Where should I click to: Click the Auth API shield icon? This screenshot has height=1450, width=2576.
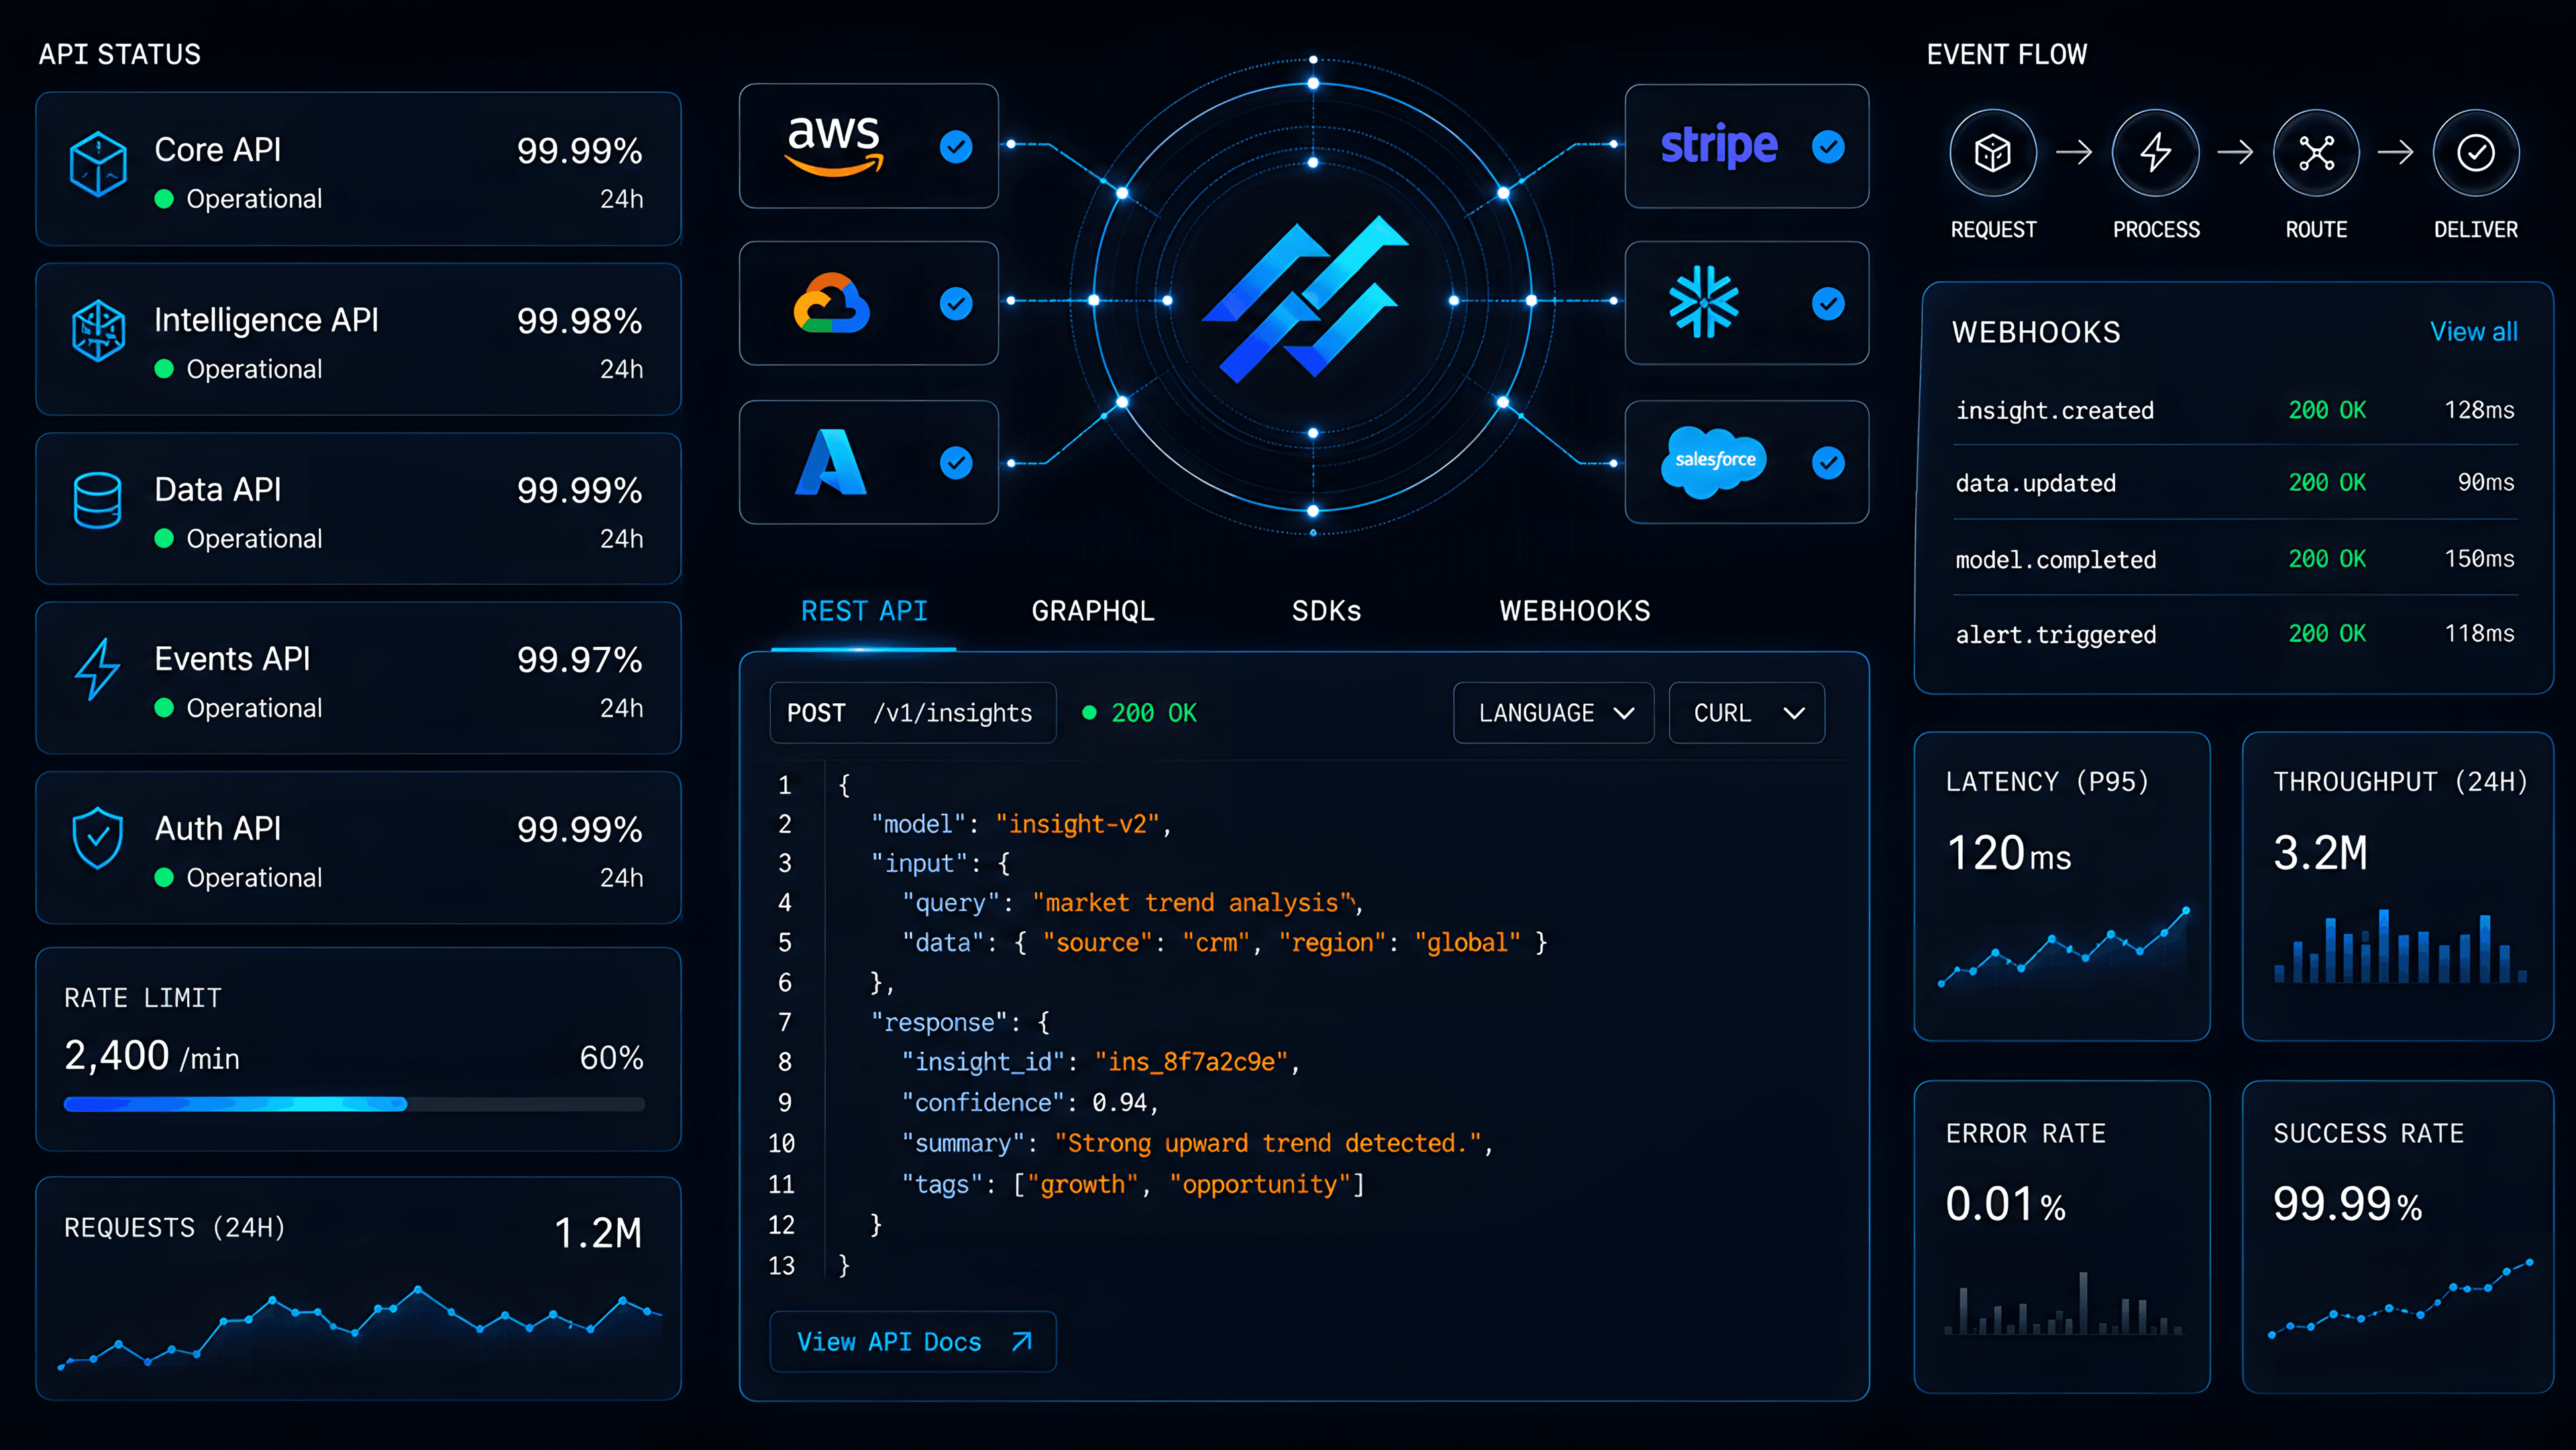click(98, 838)
